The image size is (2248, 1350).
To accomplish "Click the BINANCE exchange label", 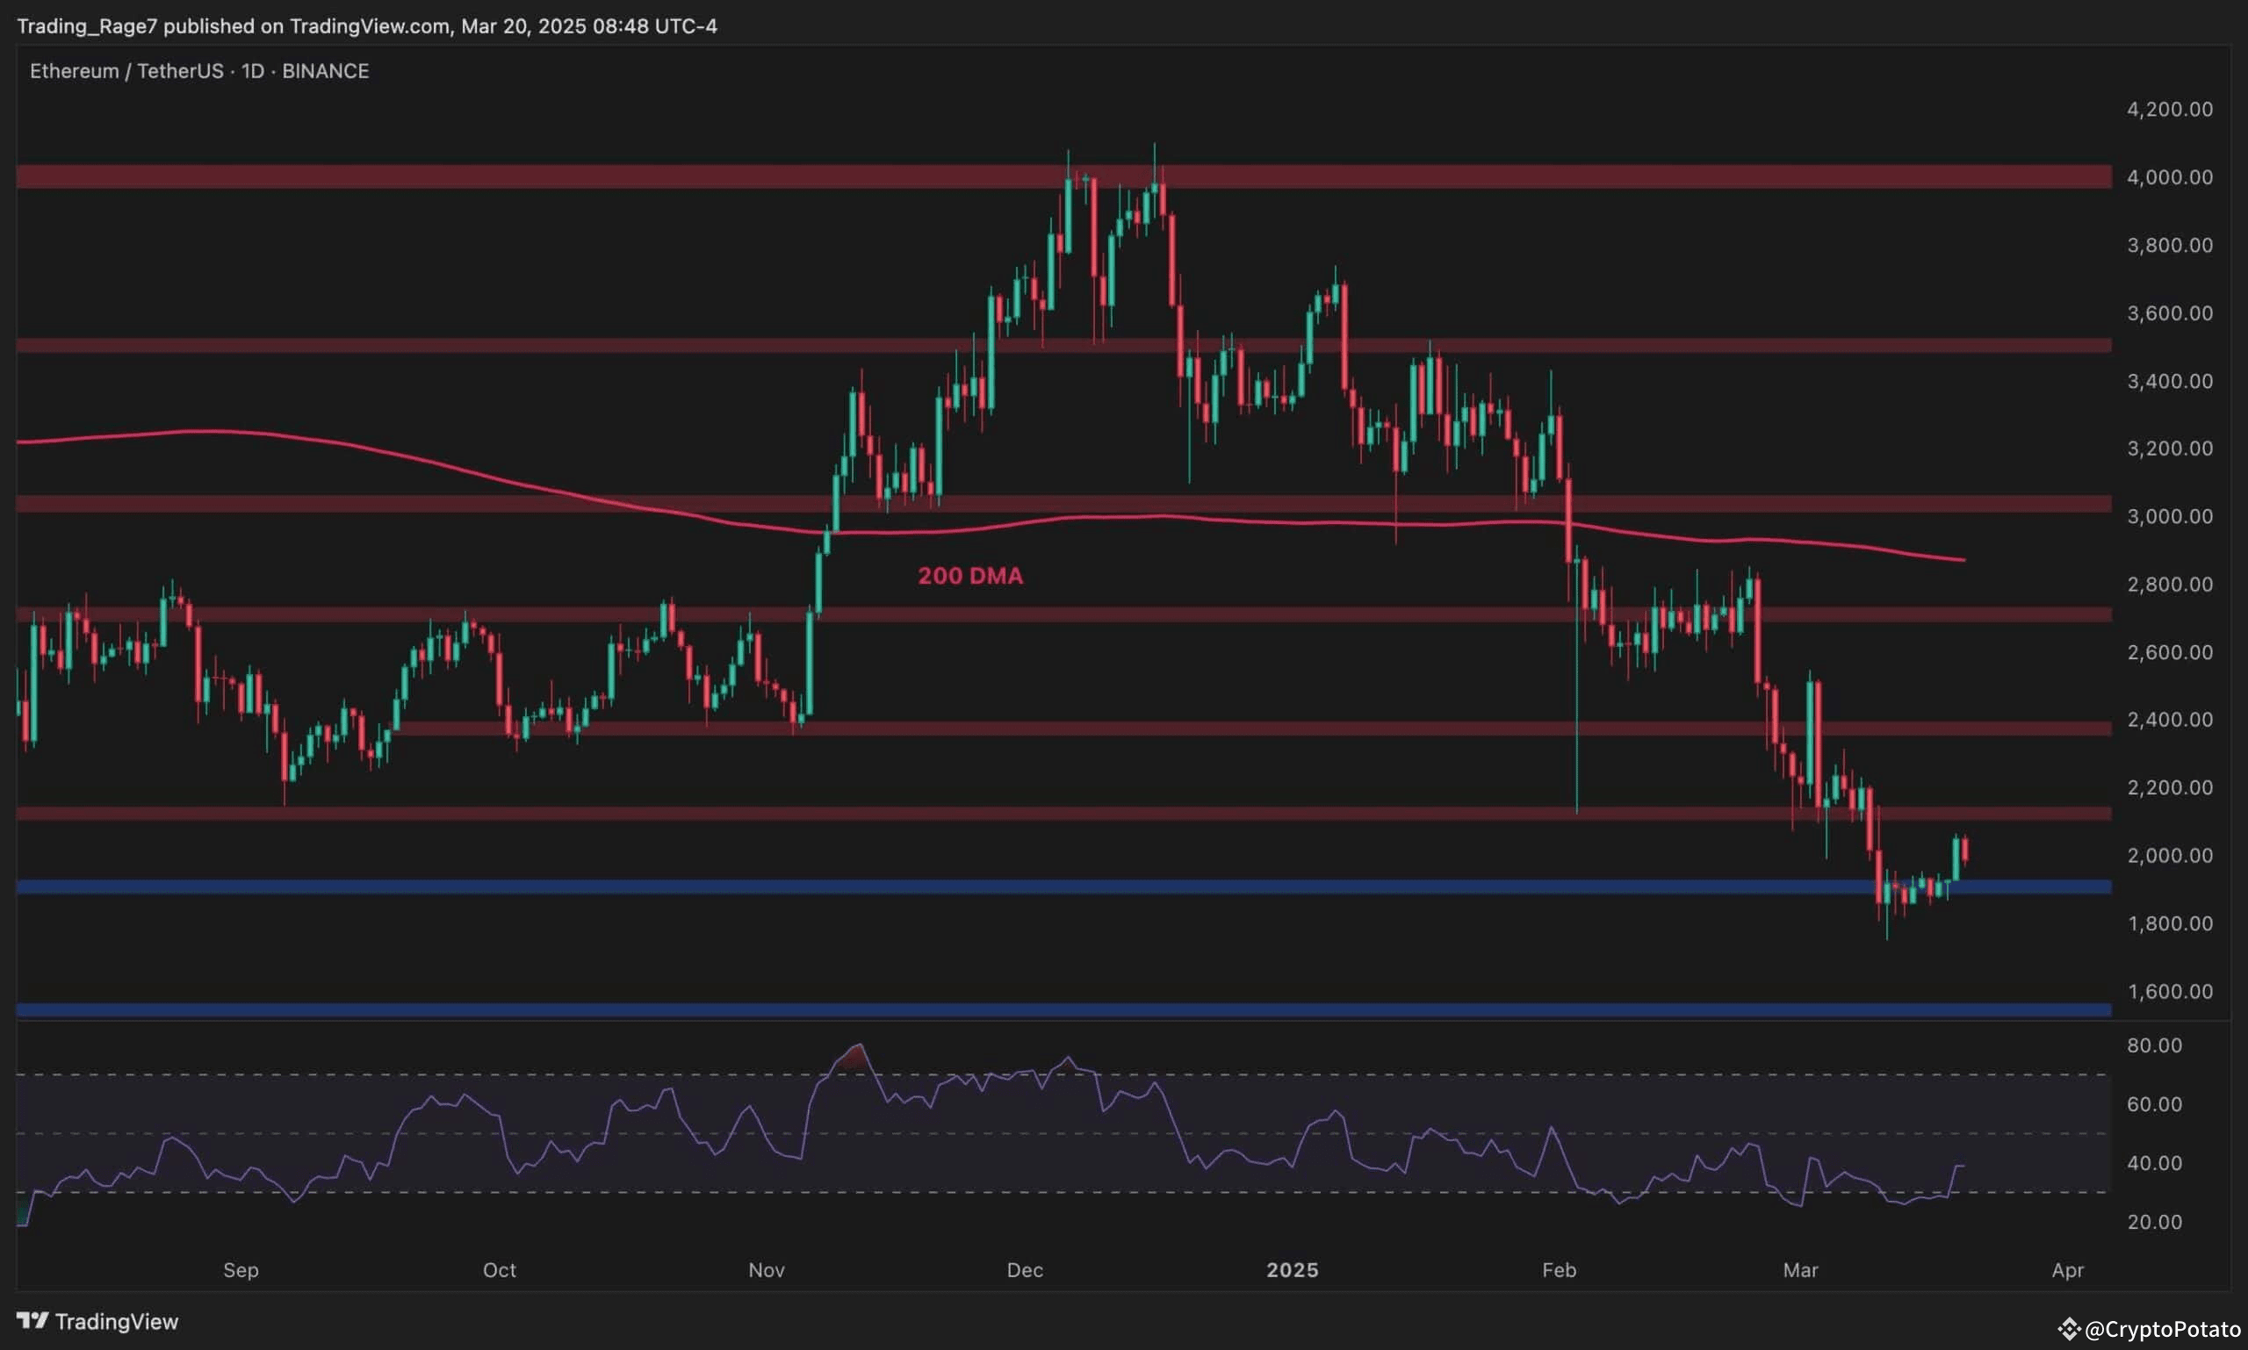I will pyautogui.click(x=324, y=70).
